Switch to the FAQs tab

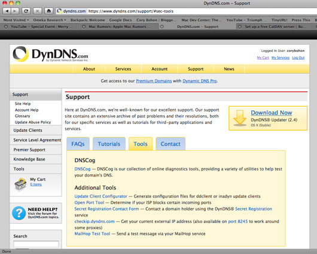pos(78,144)
